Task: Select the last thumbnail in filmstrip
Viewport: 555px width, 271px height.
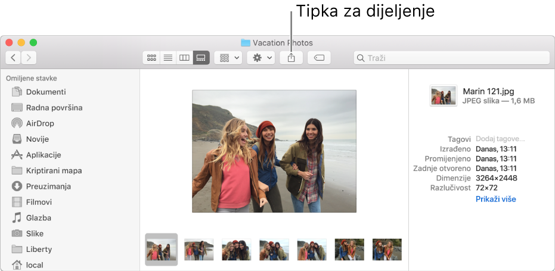Action: 387,249
